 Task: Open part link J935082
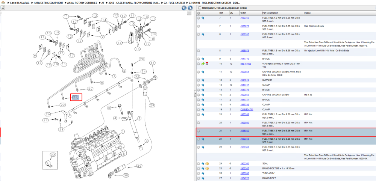pyautogui.click(x=245, y=131)
